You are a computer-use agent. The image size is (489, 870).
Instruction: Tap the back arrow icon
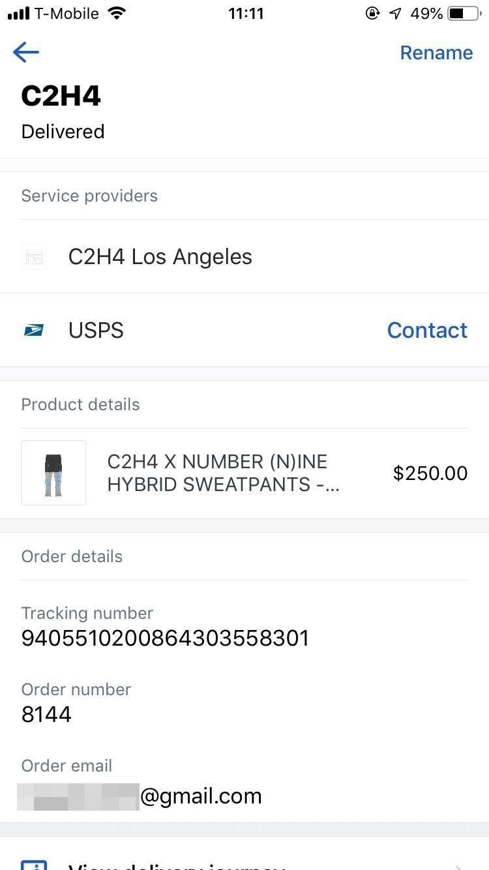26,52
